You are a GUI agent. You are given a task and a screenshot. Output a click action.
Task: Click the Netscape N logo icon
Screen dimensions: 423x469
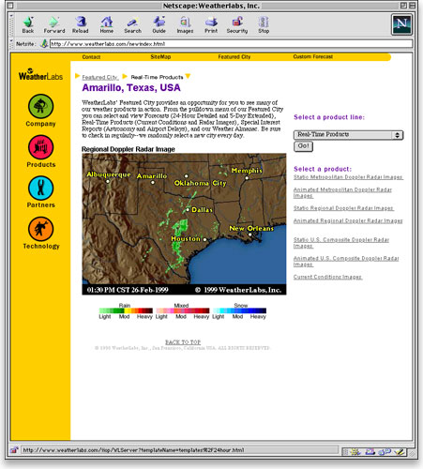(401, 24)
